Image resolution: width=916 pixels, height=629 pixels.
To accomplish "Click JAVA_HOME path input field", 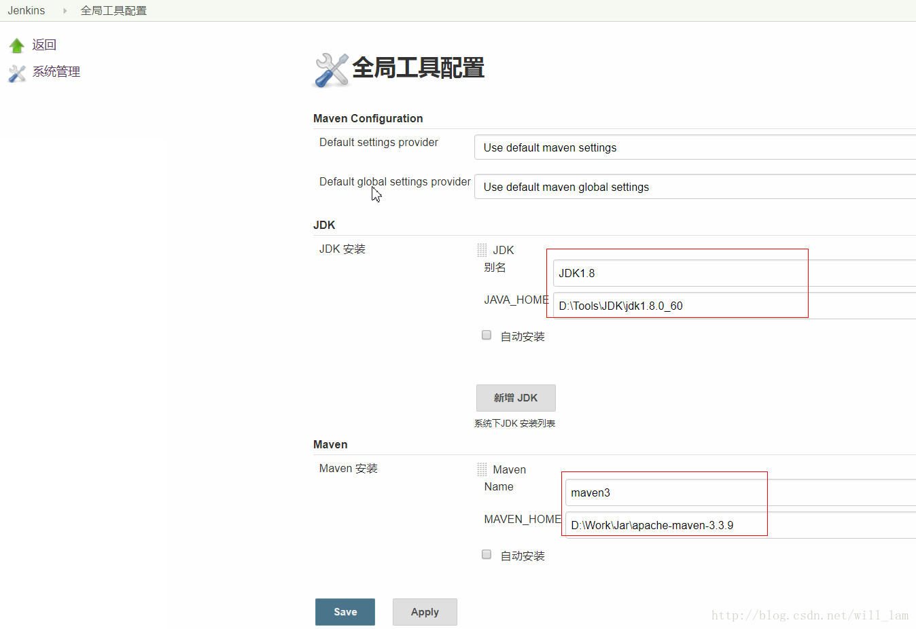I will click(735, 306).
